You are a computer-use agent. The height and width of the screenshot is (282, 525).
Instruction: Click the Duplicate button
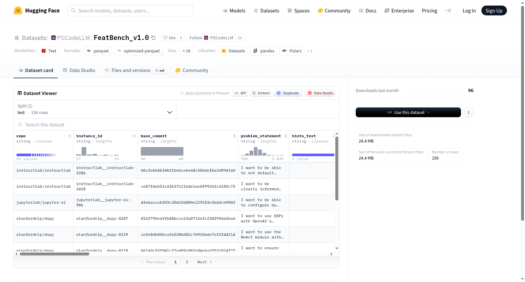point(288,93)
